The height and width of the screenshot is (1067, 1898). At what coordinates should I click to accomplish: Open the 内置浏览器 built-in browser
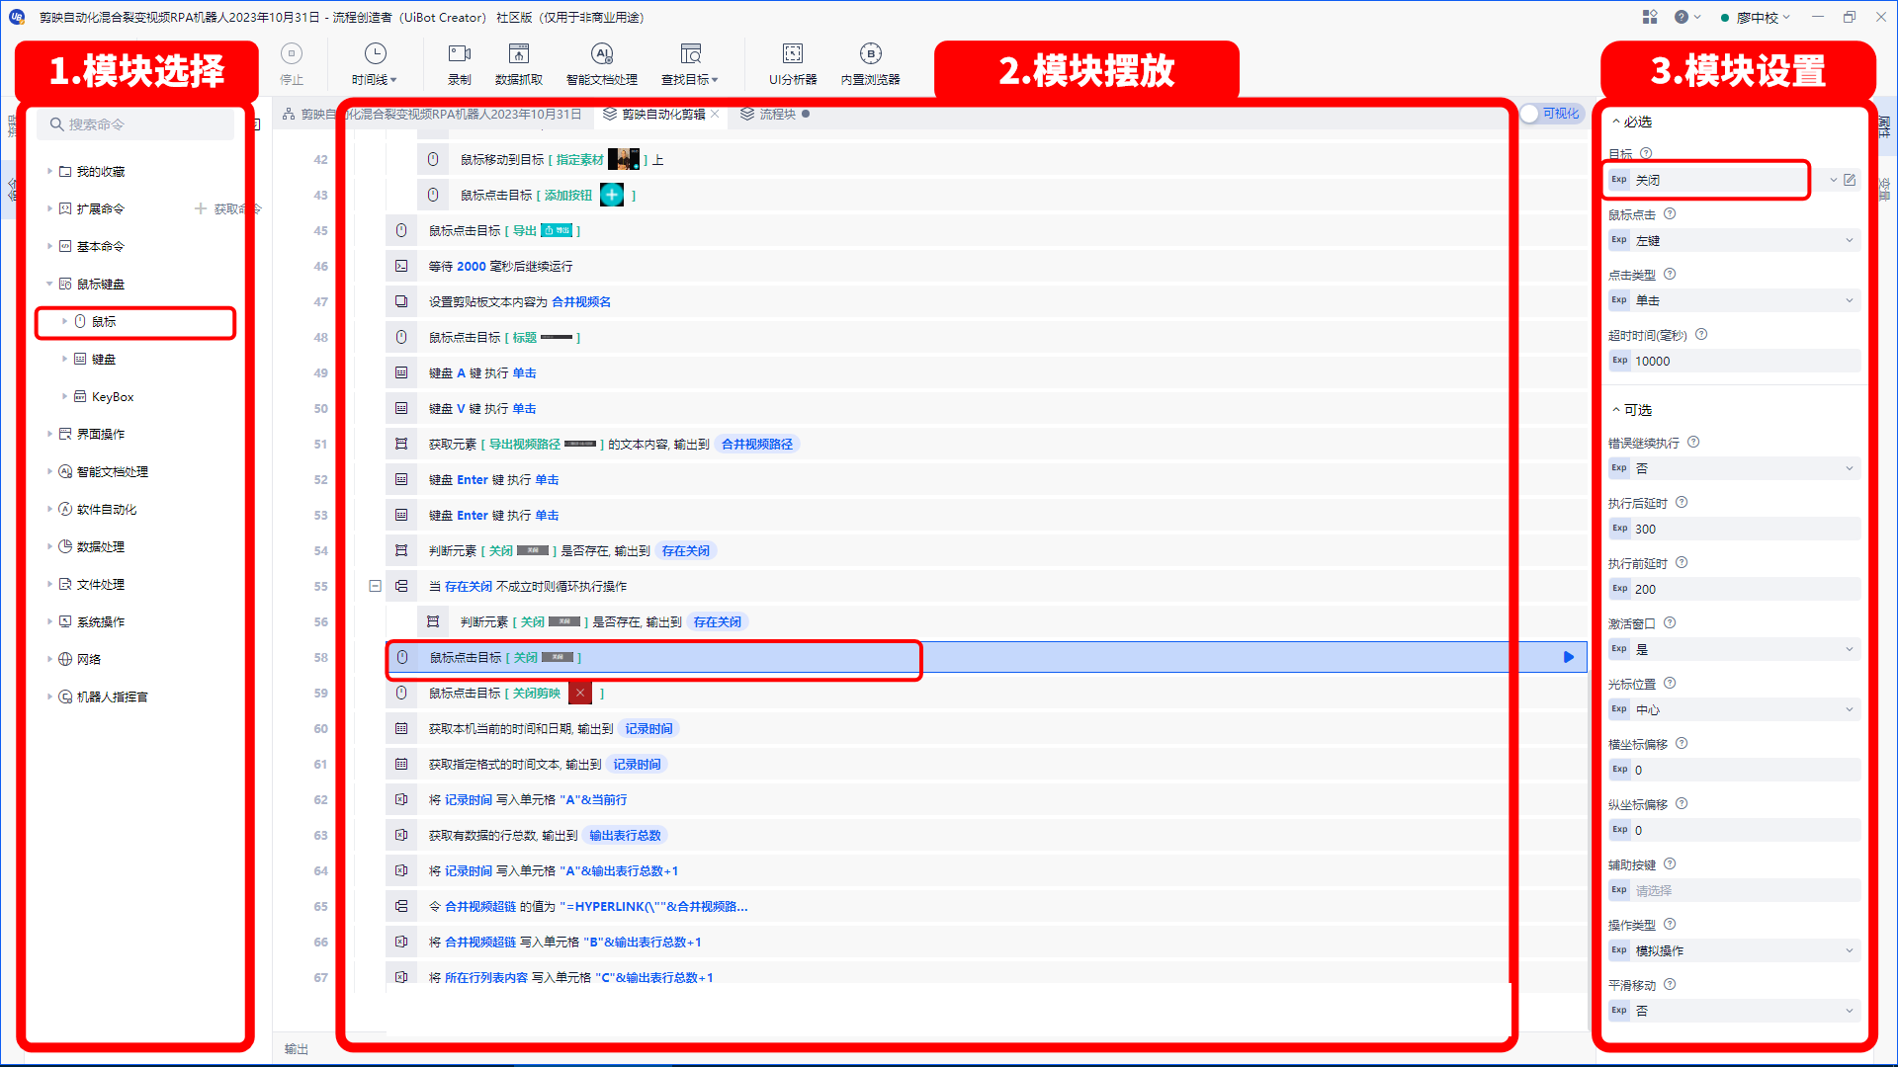click(x=871, y=63)
